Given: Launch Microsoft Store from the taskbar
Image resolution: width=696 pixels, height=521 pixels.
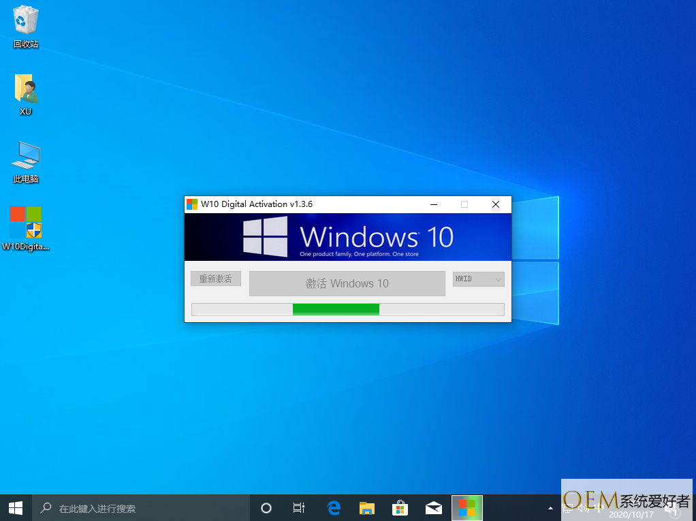Looking at the screenshot, I should 400,508.
